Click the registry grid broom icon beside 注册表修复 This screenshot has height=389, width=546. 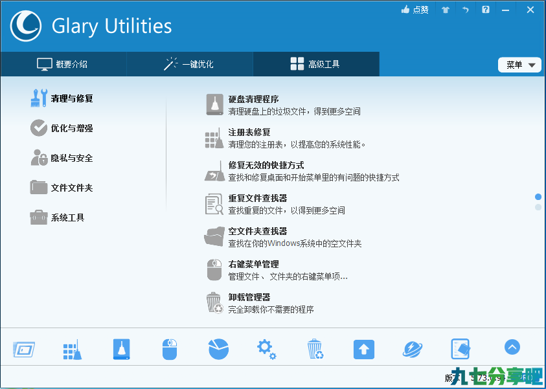click(214, 138)
